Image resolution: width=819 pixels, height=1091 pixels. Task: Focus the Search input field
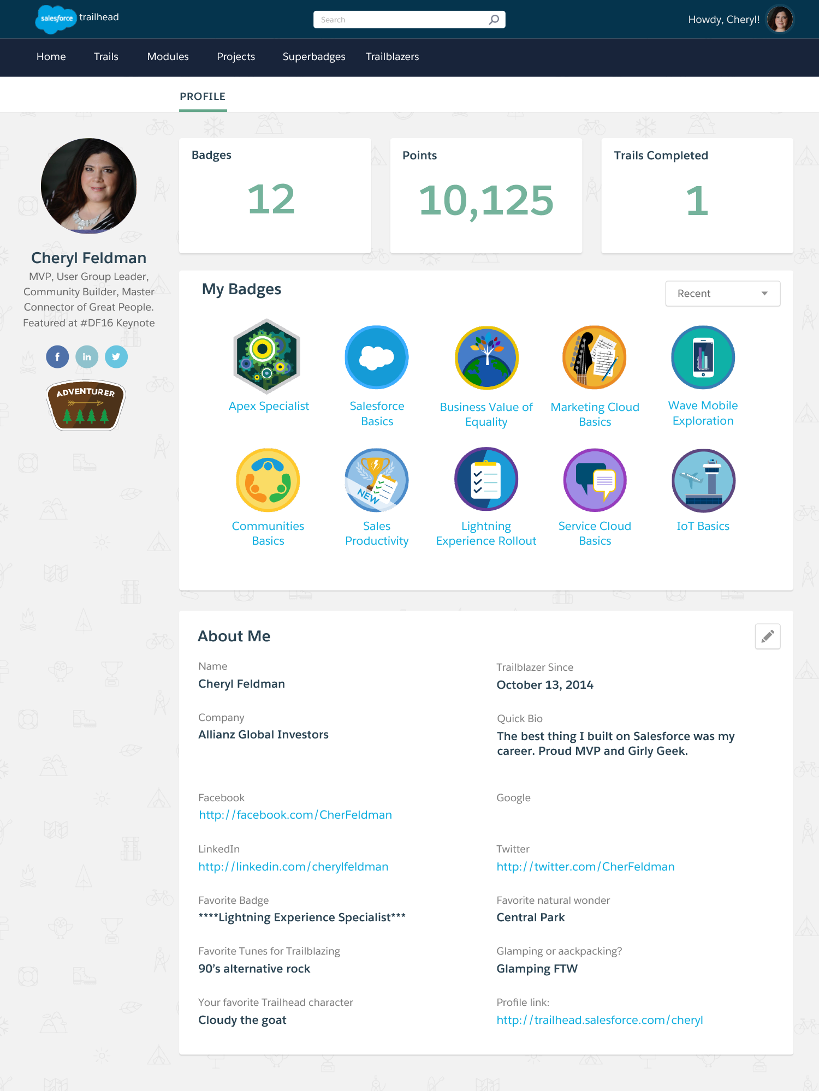click(410, 20)
